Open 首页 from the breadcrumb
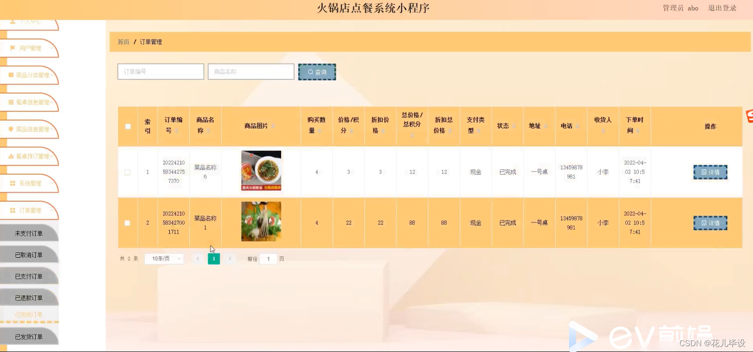The height and width of the screenshot is (352, 753). 123,42
